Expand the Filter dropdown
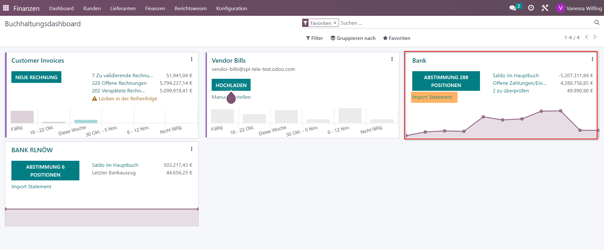Screen dimensions: 604x250 tap(314, 38)
